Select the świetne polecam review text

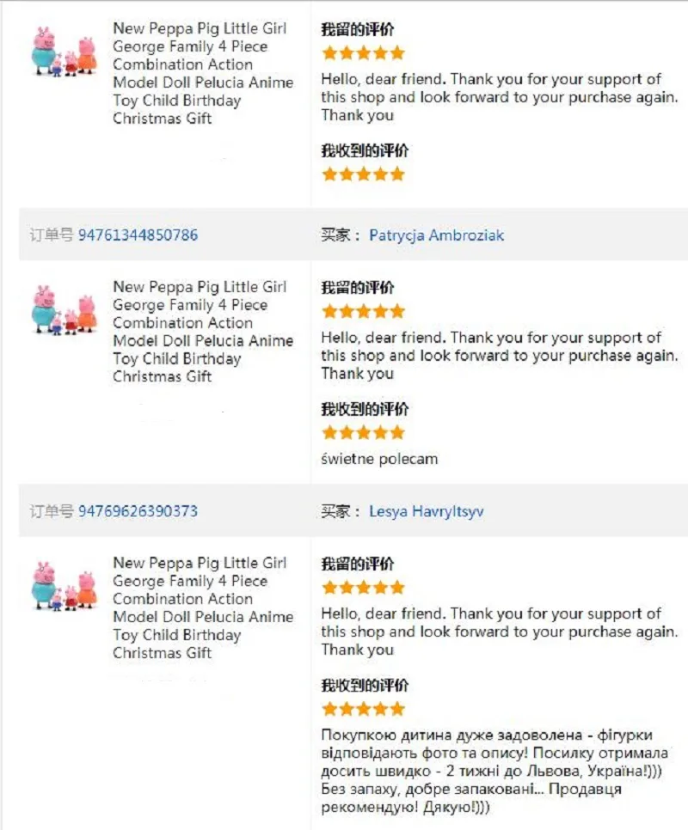click(x=379, y=459)
